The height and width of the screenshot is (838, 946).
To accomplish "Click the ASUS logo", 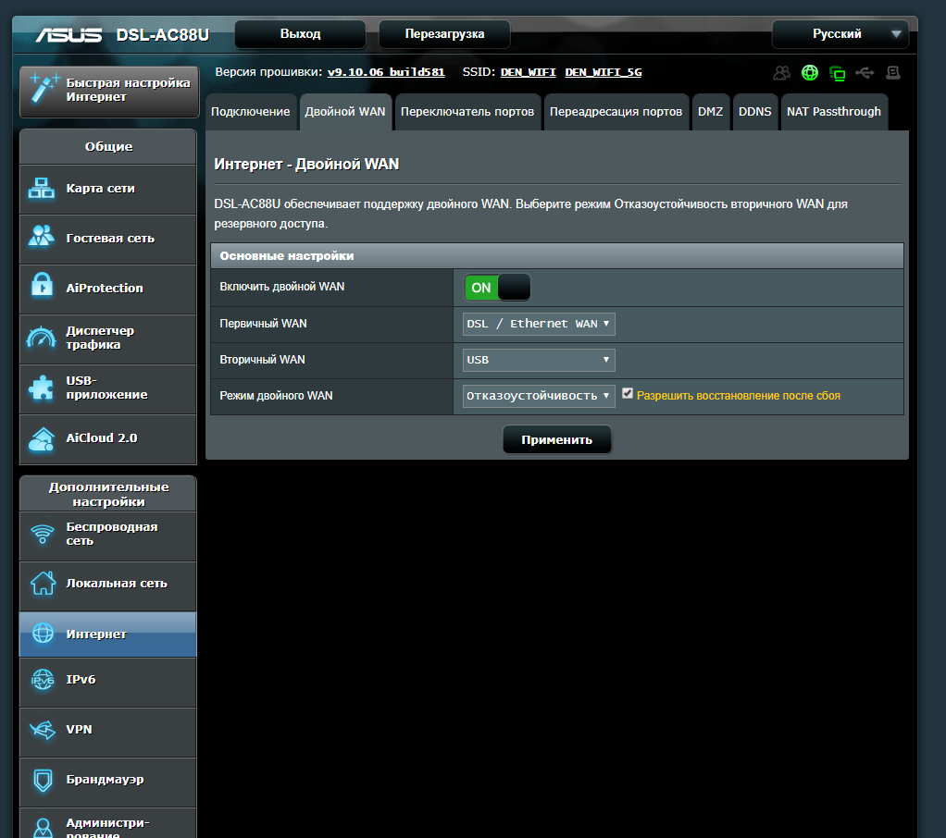I will click(68, 35).
